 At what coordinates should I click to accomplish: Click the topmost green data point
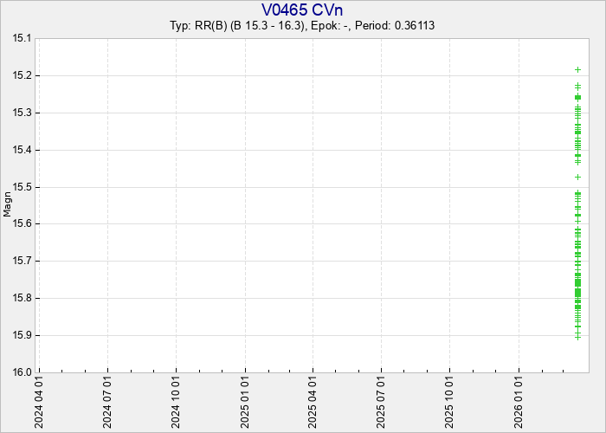pos(577,69)
